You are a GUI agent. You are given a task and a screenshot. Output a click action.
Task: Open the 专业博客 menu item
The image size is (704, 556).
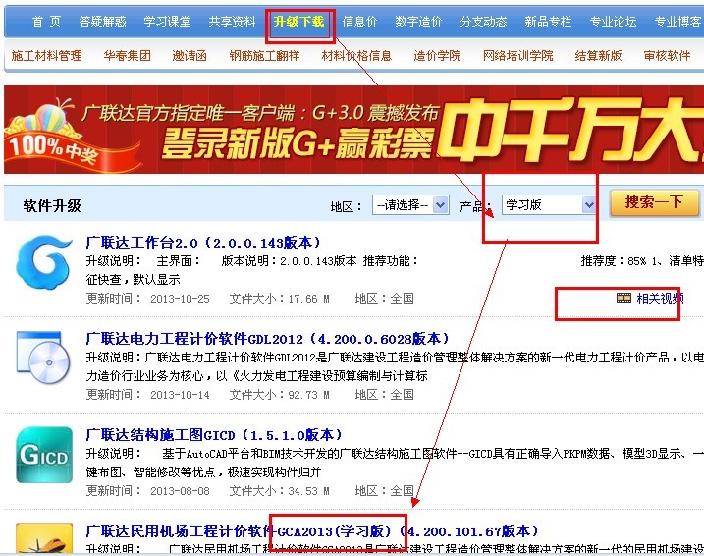coord(677,22)
